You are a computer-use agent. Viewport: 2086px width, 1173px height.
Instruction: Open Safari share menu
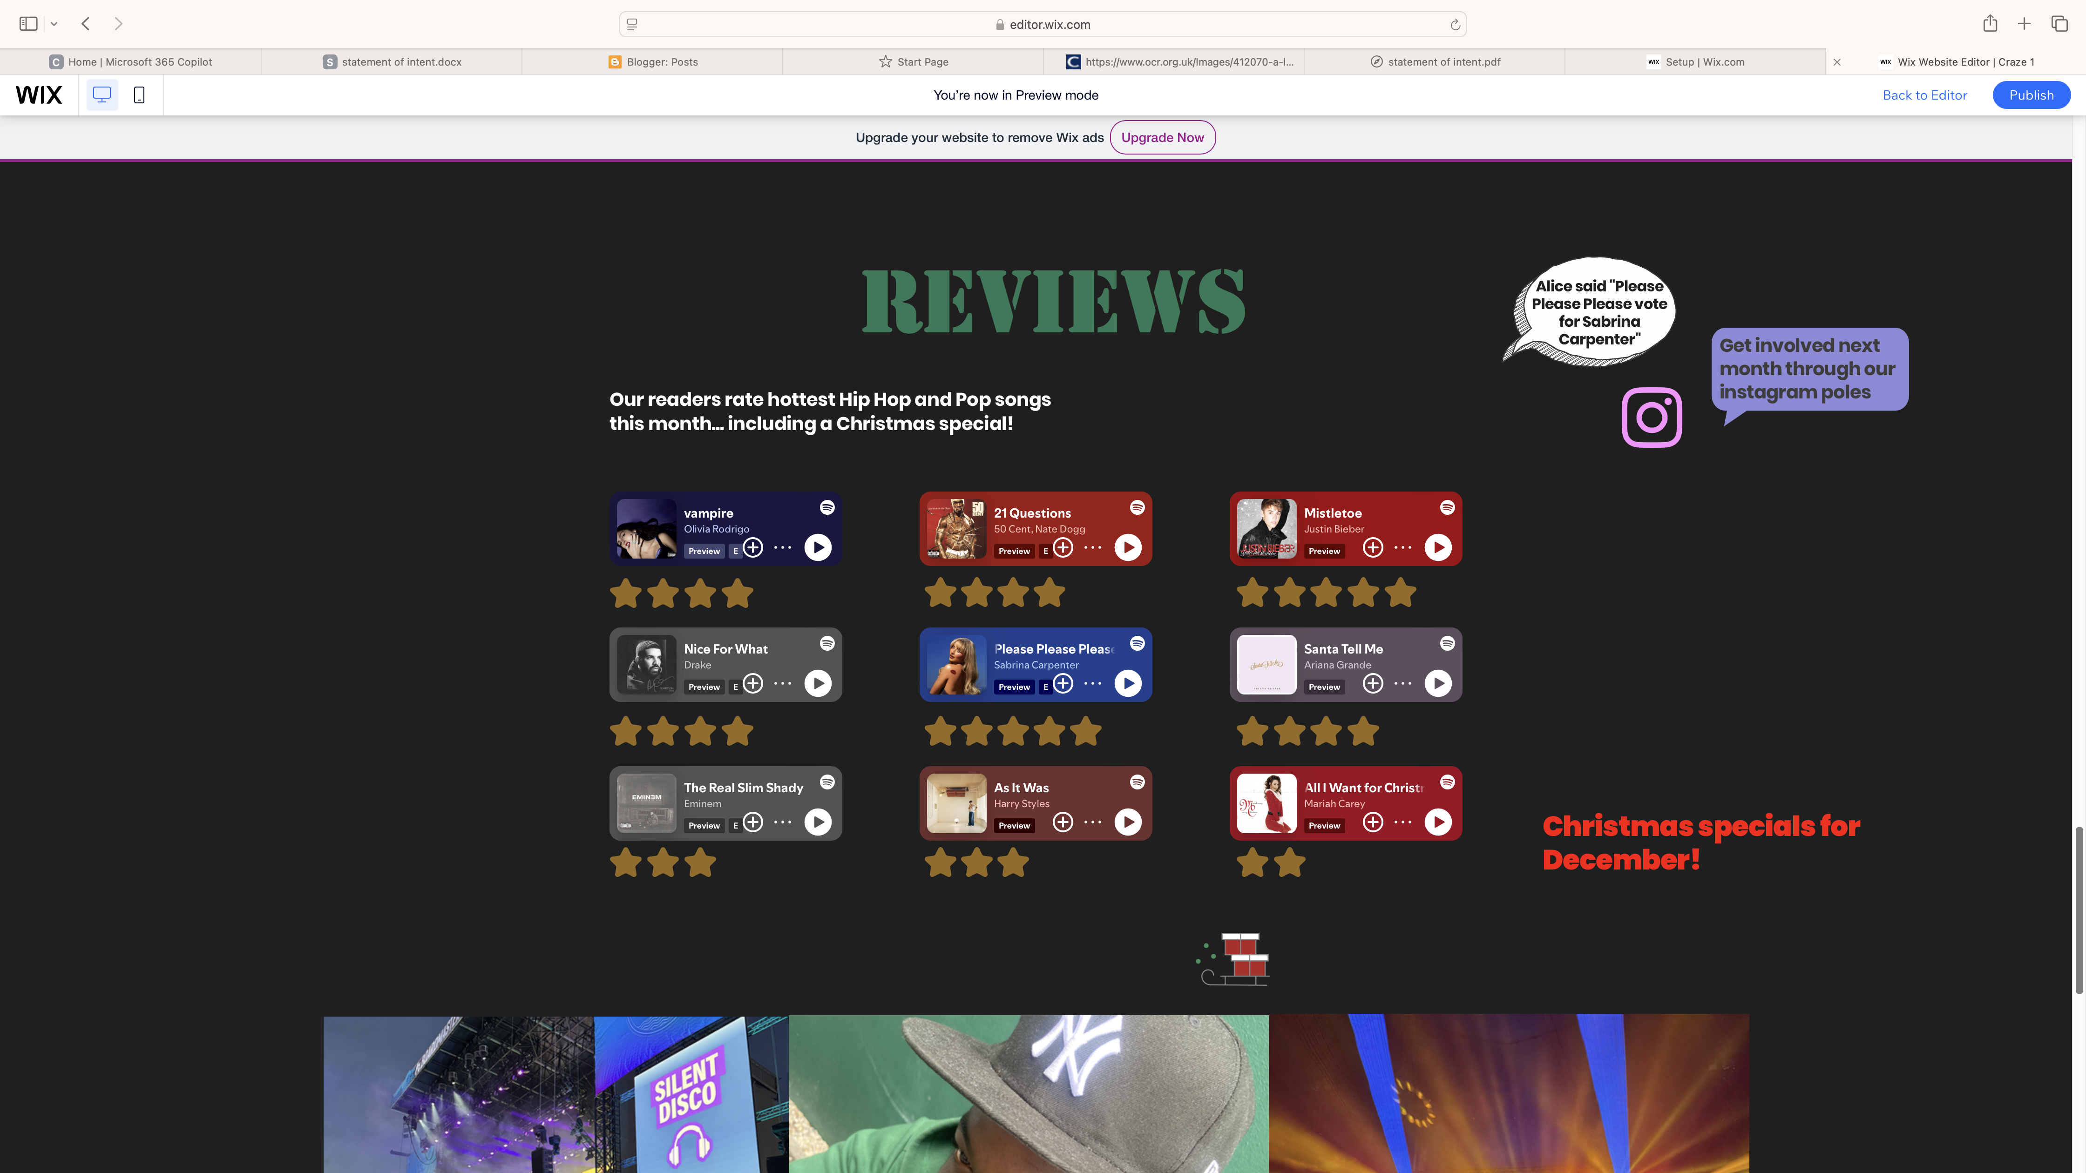pos(1990,23)
